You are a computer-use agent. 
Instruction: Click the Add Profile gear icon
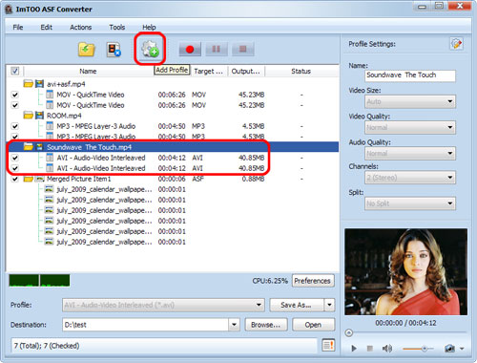150,49
